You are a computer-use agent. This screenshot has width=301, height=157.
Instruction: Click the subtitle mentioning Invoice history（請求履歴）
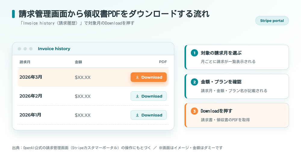pyautogui.click(x=77, y=23)
